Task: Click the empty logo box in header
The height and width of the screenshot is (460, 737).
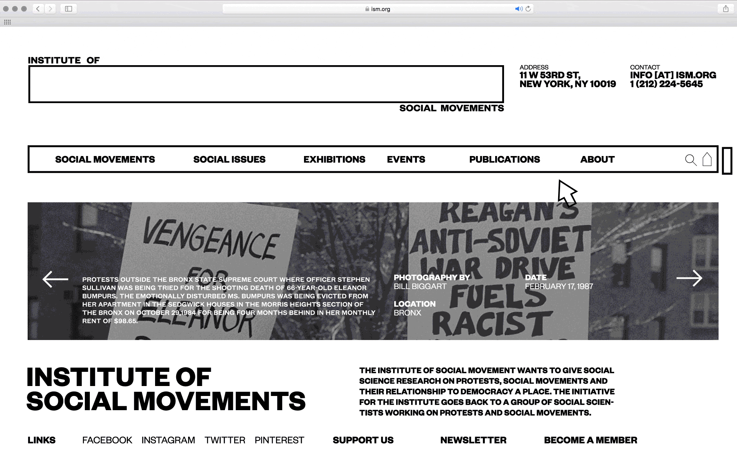Action: pyautogui.click(x=266, y=84)
